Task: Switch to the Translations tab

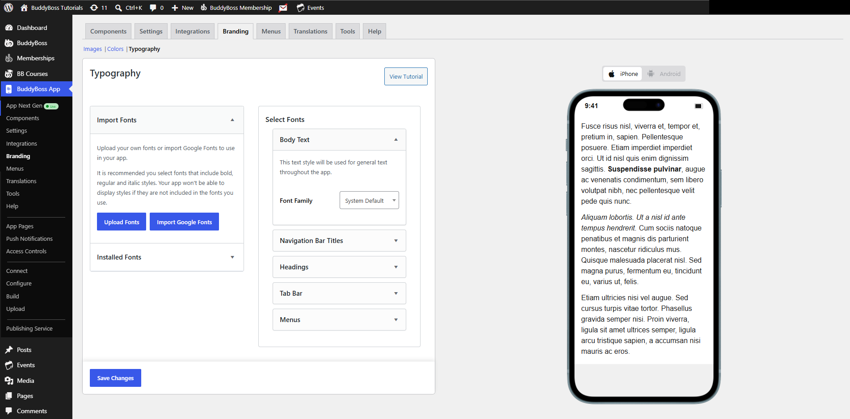Action: tap(311, 31)
